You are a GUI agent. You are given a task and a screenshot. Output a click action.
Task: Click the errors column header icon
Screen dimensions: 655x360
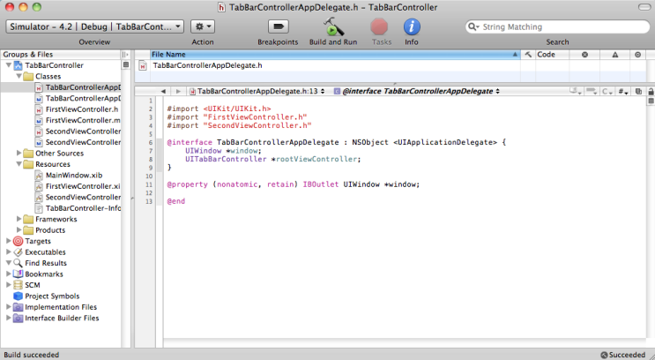coord(584,55)
